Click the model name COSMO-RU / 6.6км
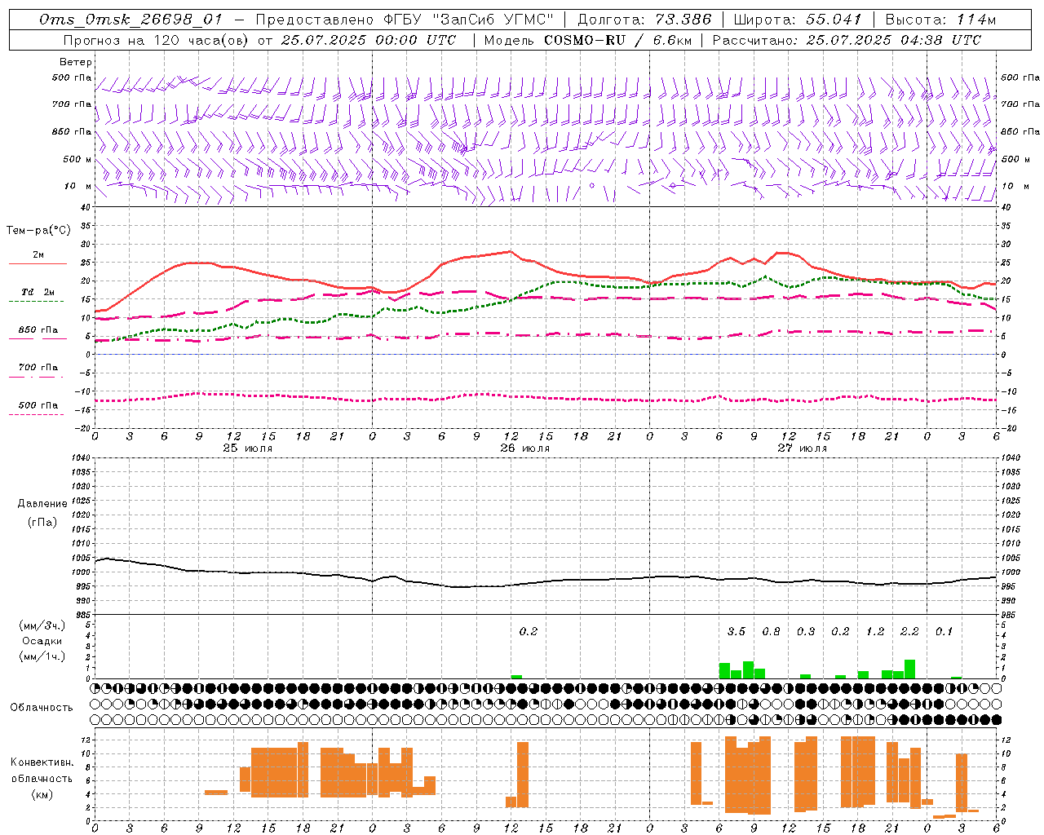 [x=617, y=40]
